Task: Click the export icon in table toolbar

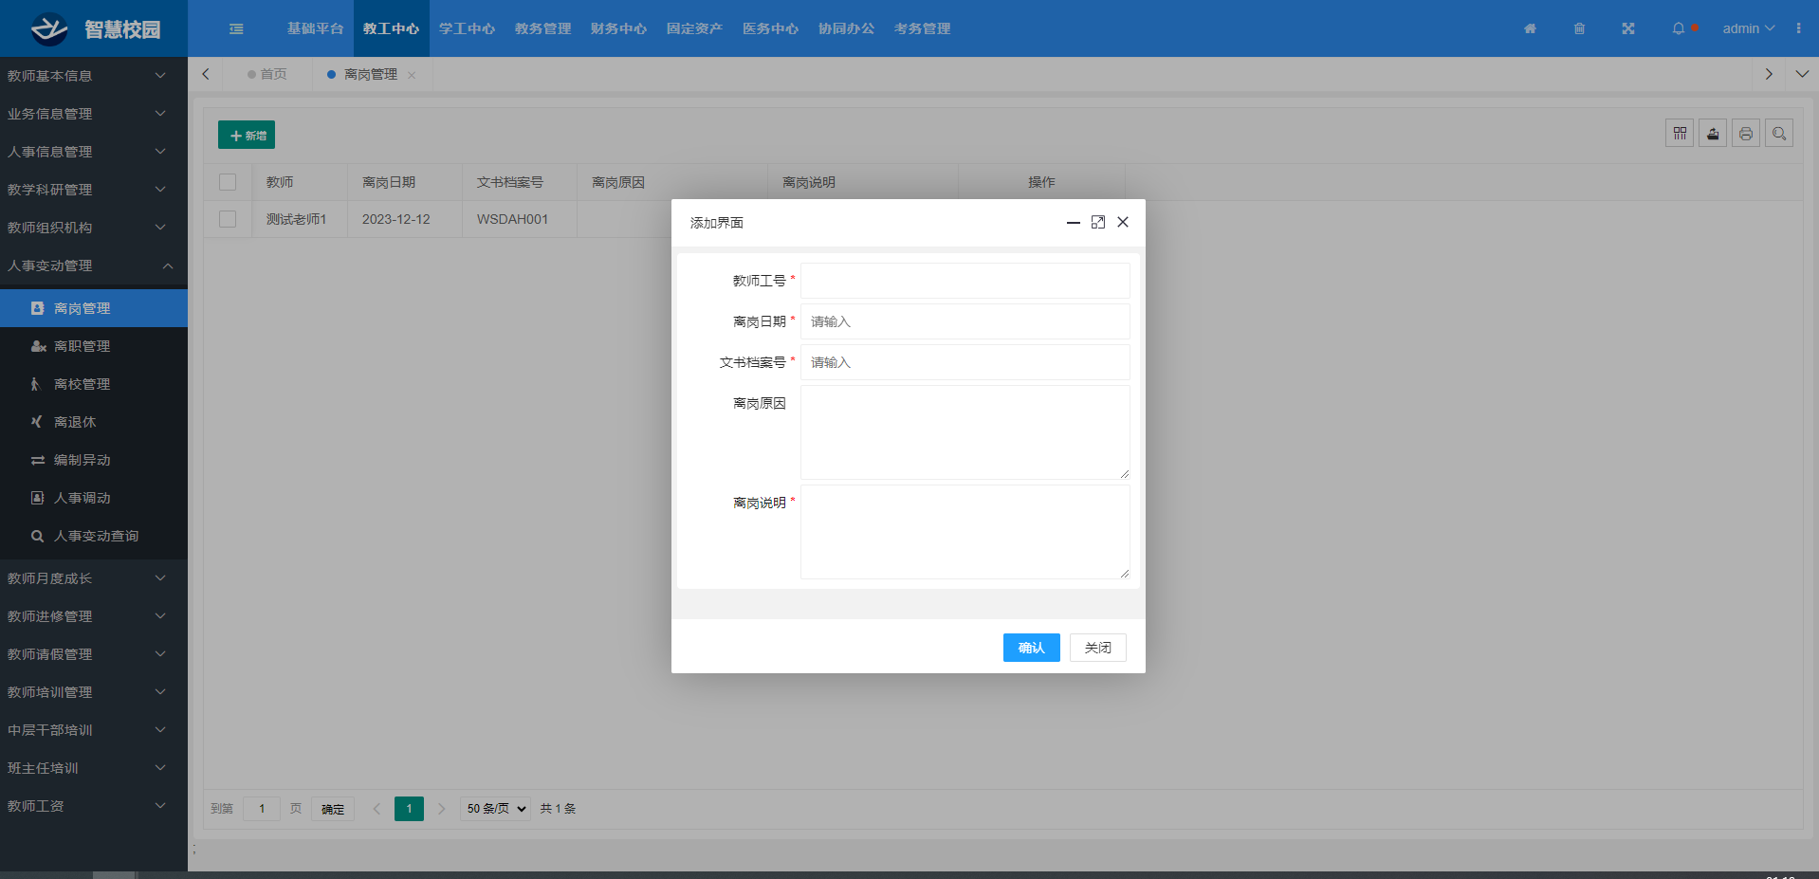Action: point(1713,134)
